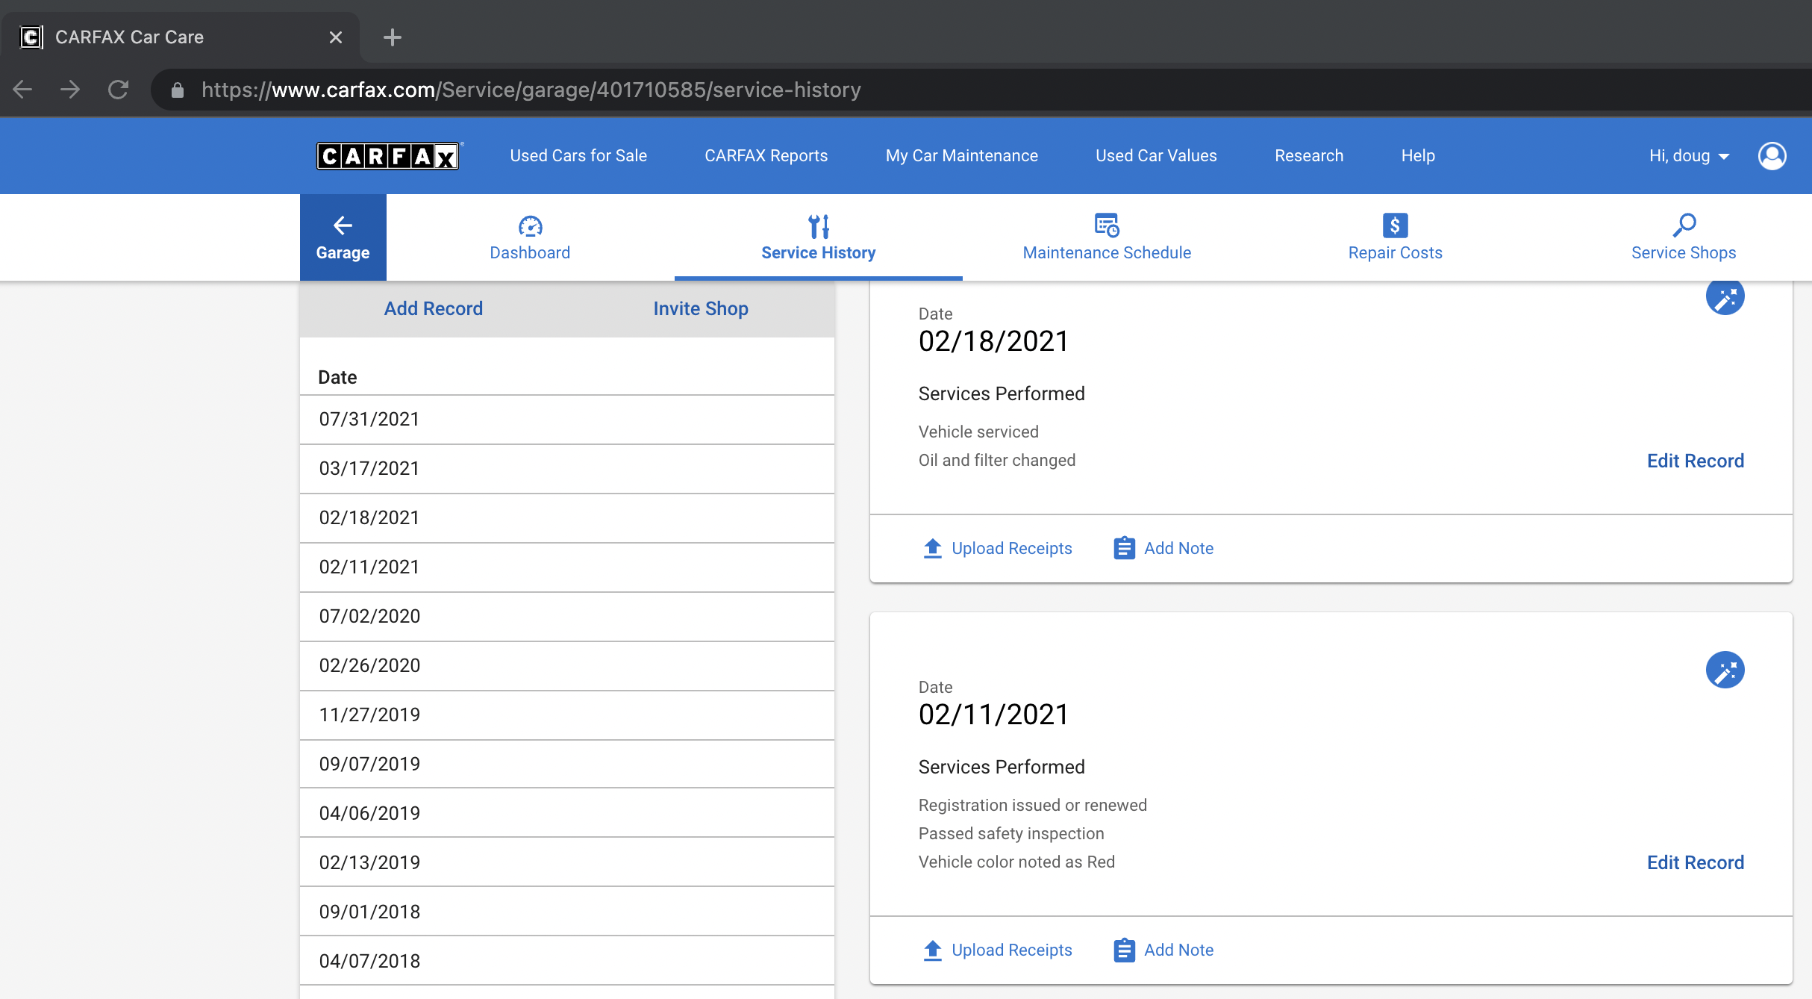Click the Repair Costs dollar icon
The image size is (1812, 999).
point(1395,225)
